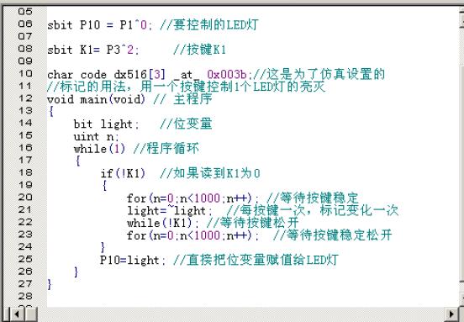
Task: Click the horizontal scrollbar thumb
Action: click(31, 314)
